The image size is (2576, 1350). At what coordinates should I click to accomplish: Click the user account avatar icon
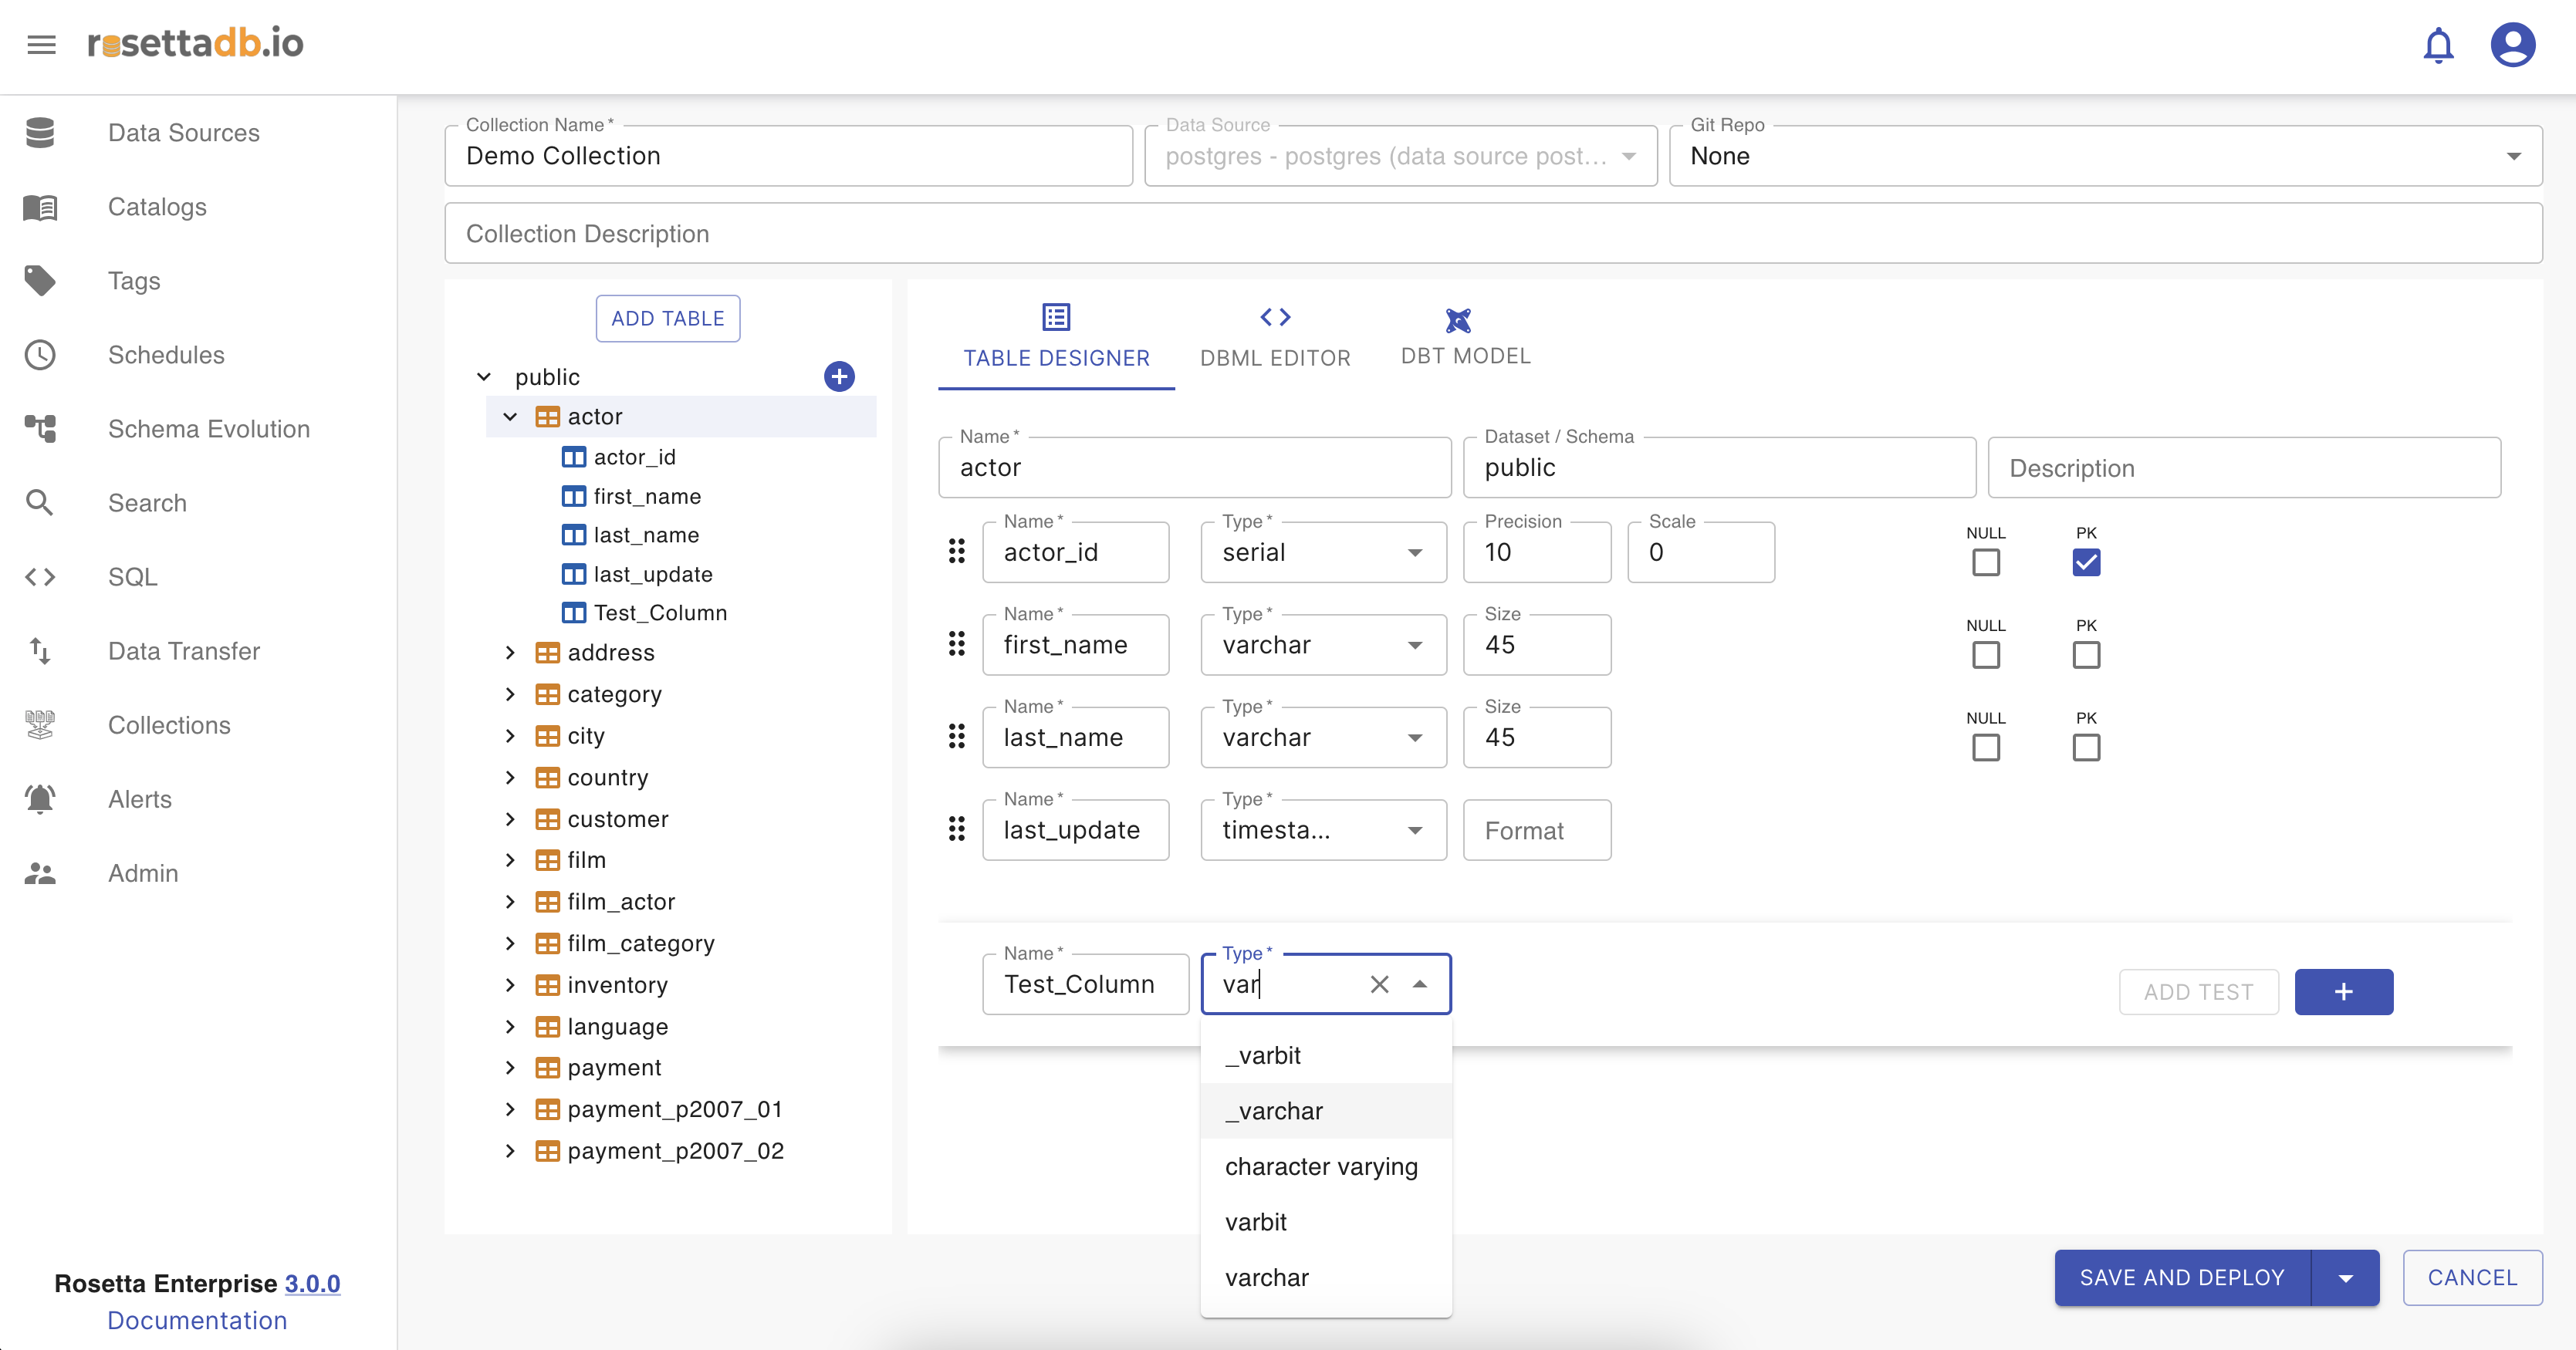(2512, 45)
